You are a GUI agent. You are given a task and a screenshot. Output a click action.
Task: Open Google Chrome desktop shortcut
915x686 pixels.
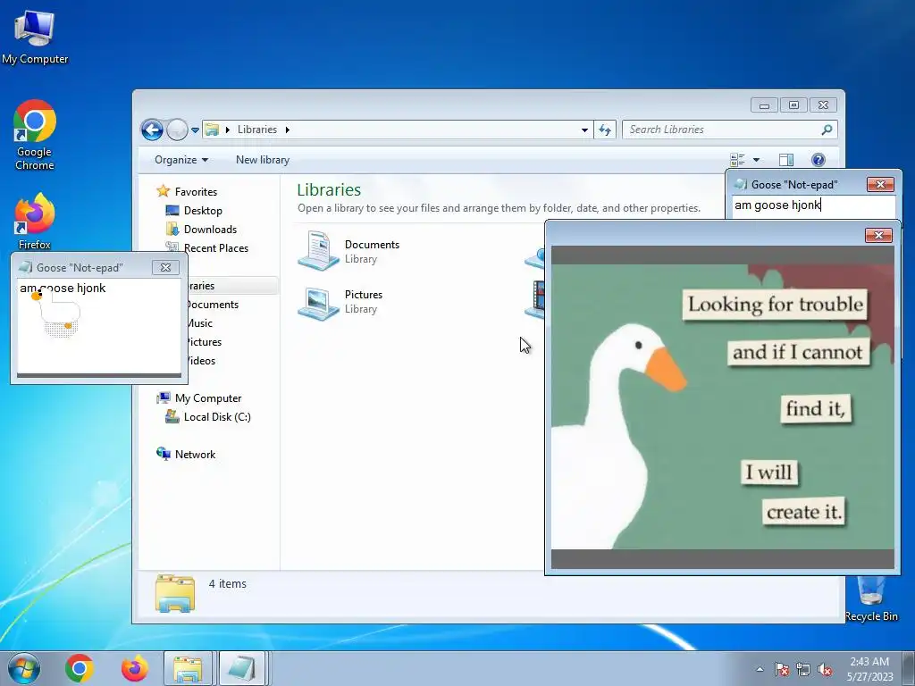pyautogui.click(x=35, y=135)
